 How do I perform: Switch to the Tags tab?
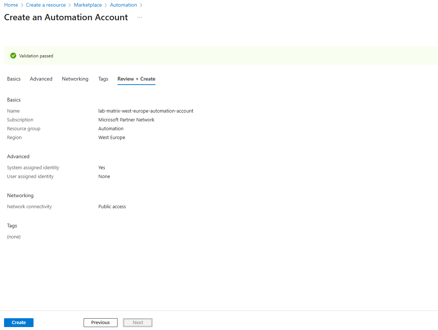[x=103, y=79]
